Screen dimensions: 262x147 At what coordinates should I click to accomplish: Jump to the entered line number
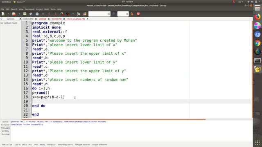tap(132, 14)
